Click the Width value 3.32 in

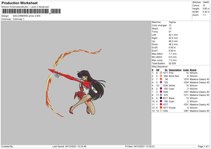(206, 12)
